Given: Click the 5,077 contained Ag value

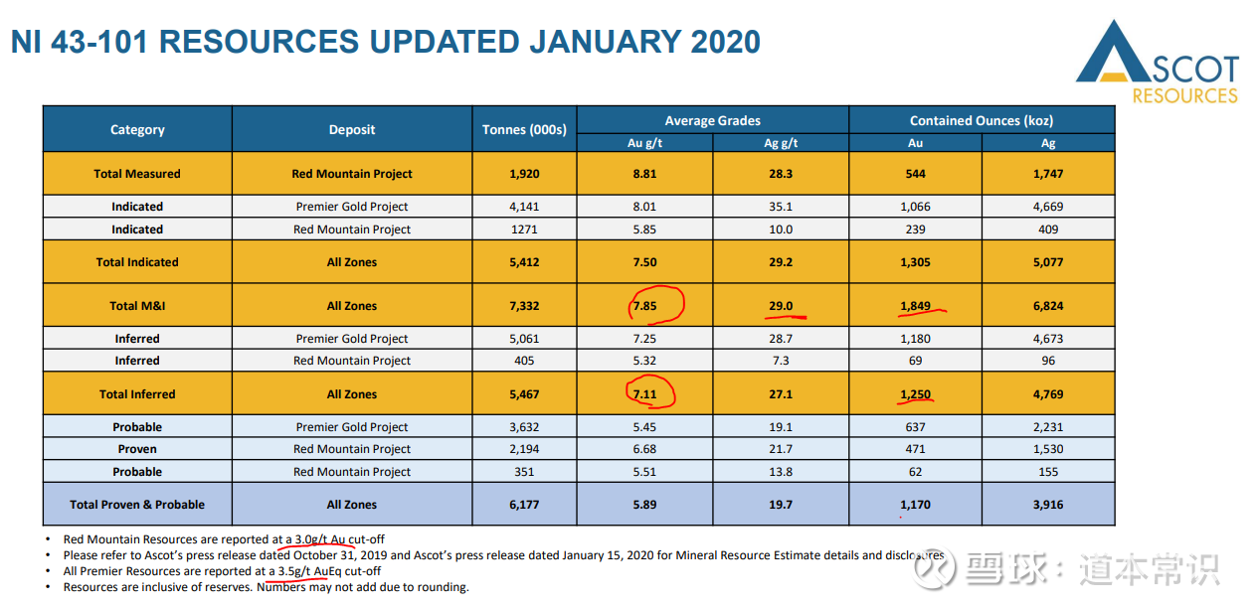Looking at the screenshot, I should pyautogui.click(x=1048, y=262).
